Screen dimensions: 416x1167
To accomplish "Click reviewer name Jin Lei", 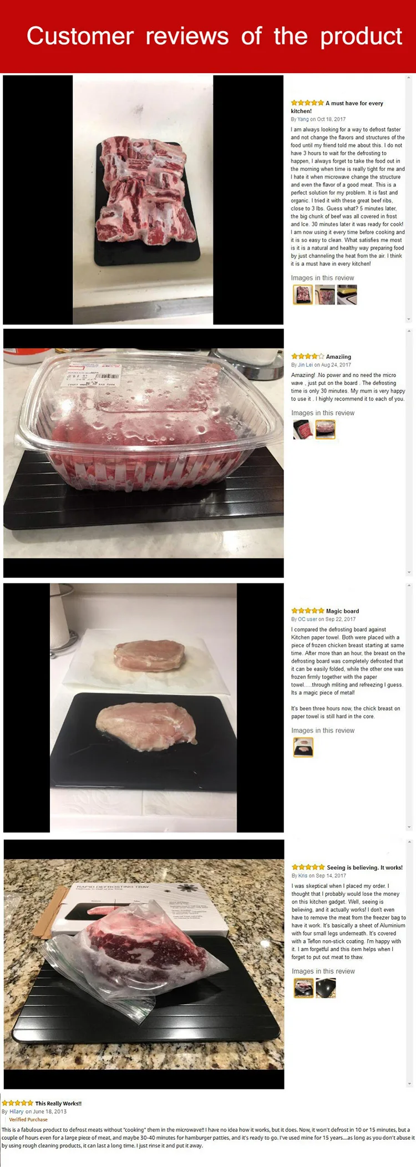I will [306, 365].
